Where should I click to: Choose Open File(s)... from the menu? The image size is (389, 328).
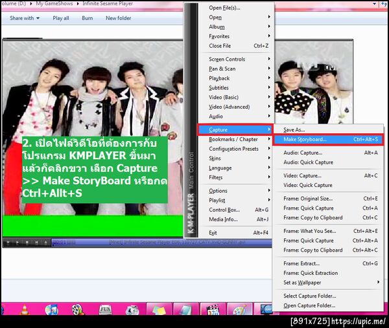click(236, 8)
